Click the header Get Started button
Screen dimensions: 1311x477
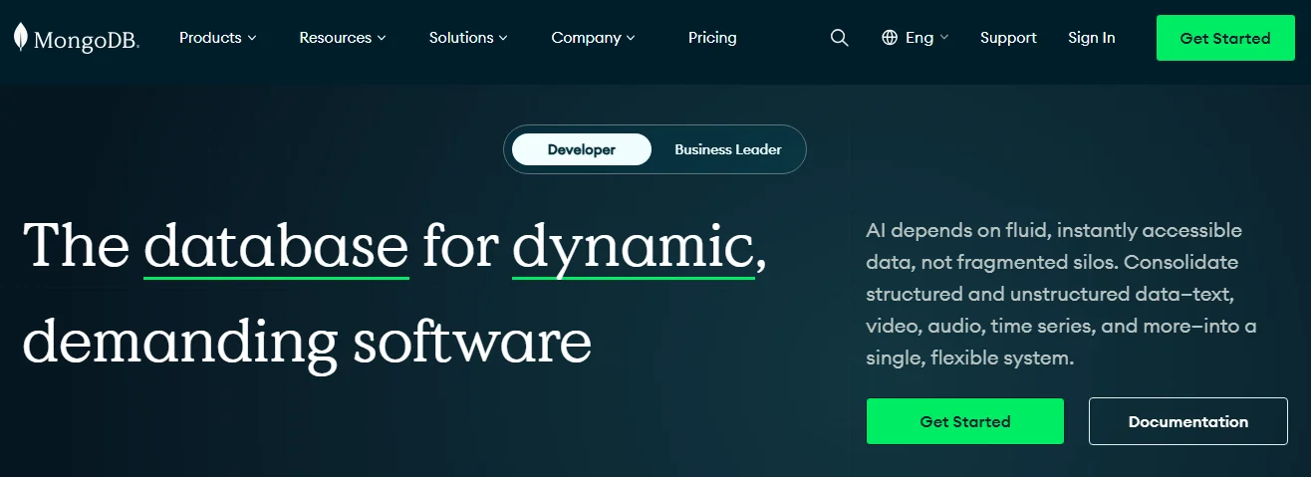pyautogui.click(x=1225, y=39)
